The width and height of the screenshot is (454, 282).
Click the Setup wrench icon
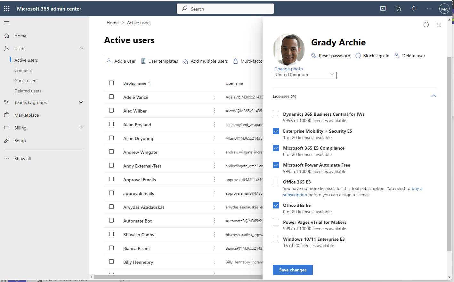pyautogui.click(x=7, y=141)
